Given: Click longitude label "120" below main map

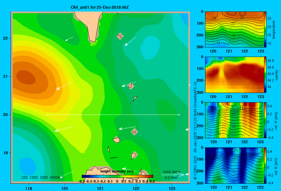Looking at the screenshot, I should (65, 188).
